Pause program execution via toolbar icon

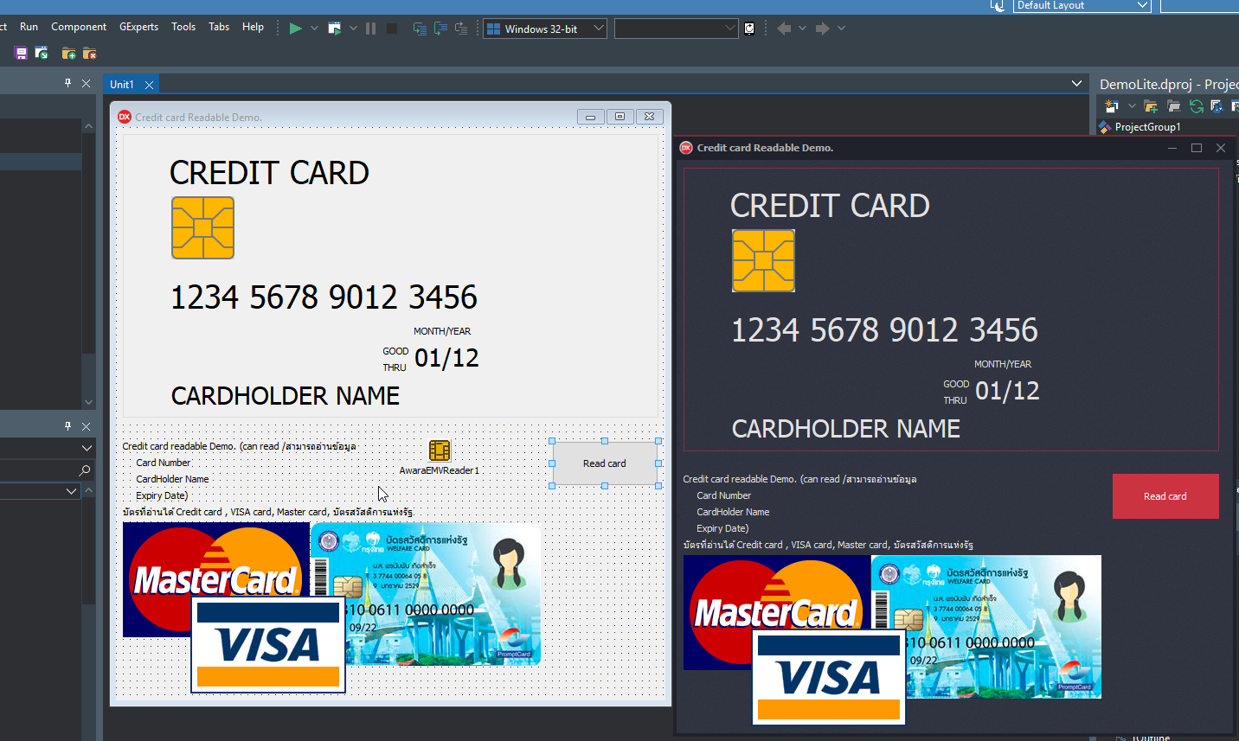click(x=370, y=28)
